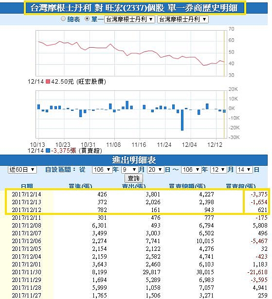This screenshot has height=299, width=272.
Task: Open the first 台灣摩根士丹利 broker dropdown
Action: tap(129, 19)
